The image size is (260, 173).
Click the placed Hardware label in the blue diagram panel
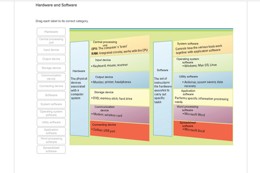coord(79,71)
